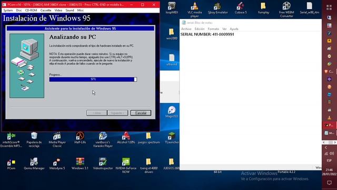Open Alcohol 120% desktop icon

126,138
